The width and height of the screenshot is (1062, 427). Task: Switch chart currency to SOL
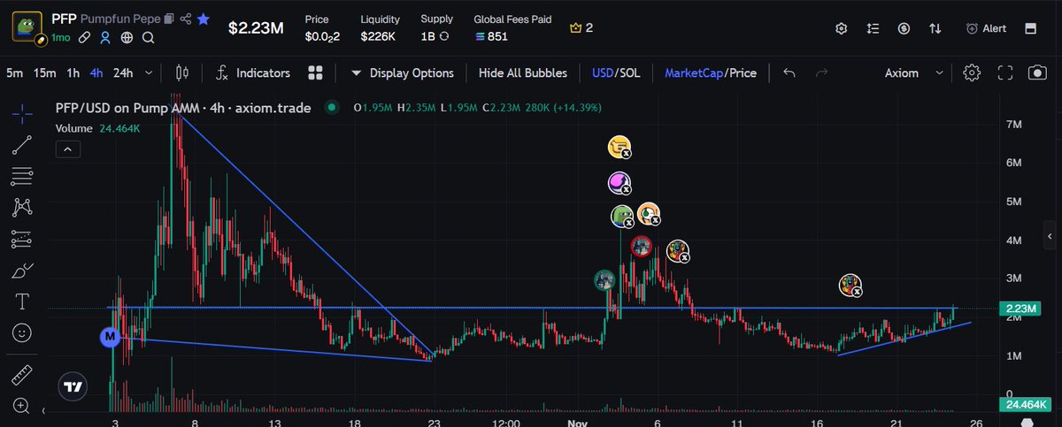(629, 72)
